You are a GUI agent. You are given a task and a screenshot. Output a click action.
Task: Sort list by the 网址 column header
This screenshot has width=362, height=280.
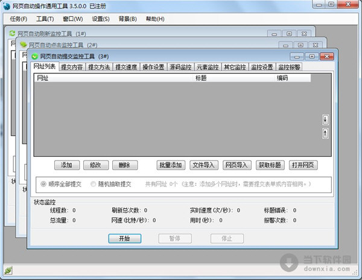tap(113, 78)
